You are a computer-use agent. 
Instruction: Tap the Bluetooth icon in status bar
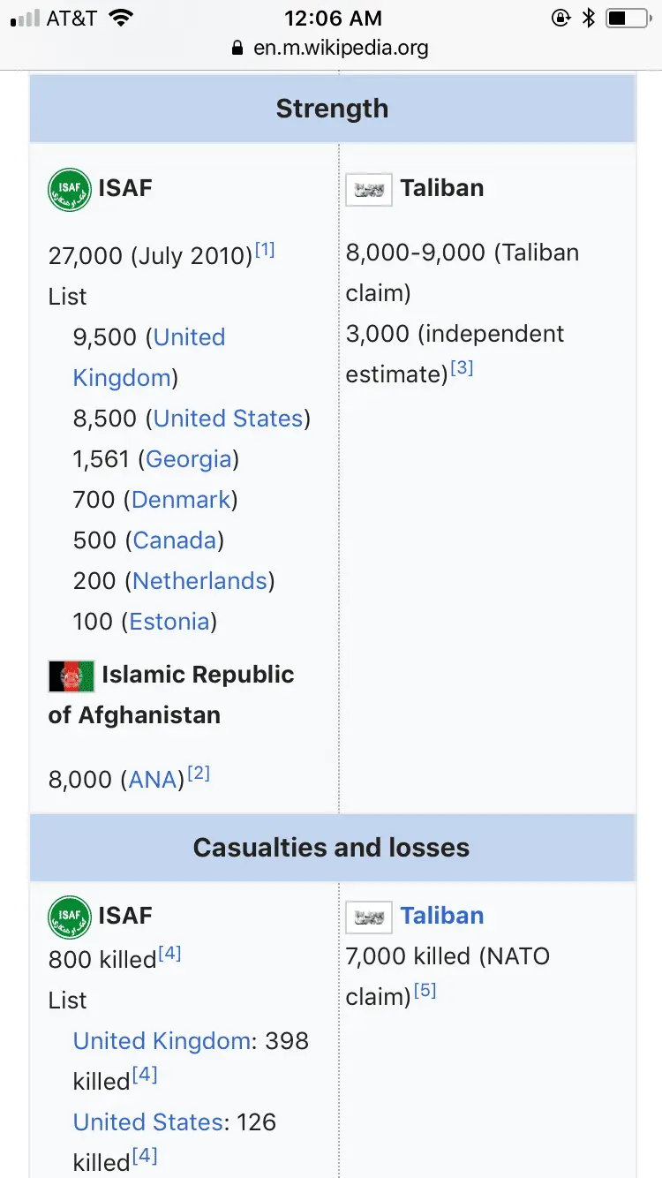tap(589, 18)
